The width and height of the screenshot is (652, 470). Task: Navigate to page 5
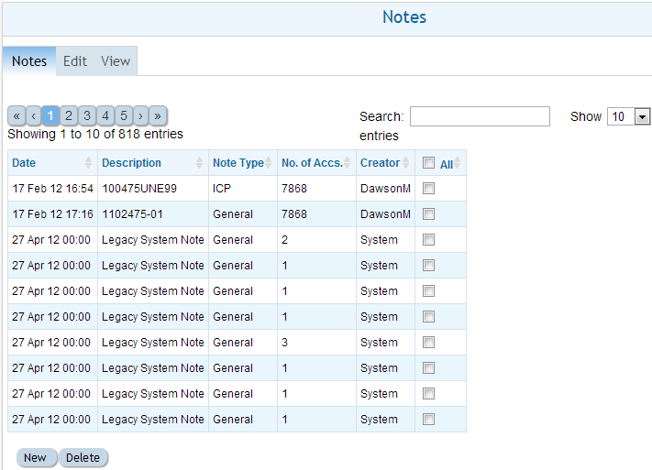123,116
